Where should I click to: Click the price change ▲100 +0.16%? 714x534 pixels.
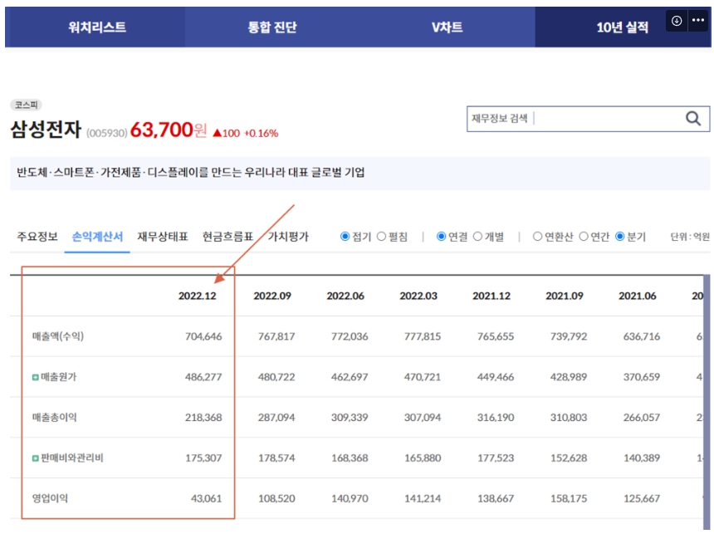[246, 133]
